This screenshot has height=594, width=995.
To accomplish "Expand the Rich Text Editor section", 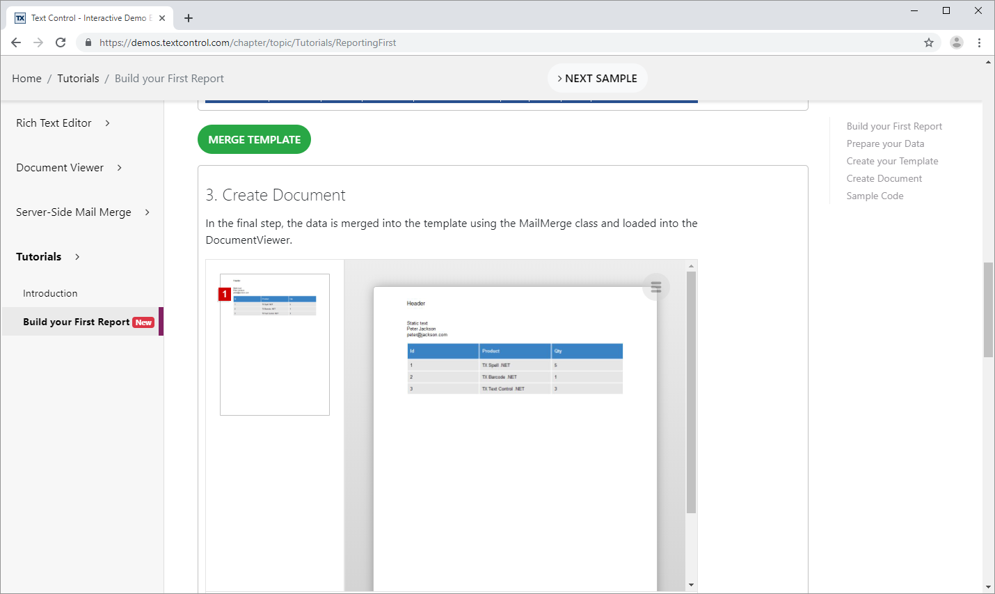I will coord(63,123).
